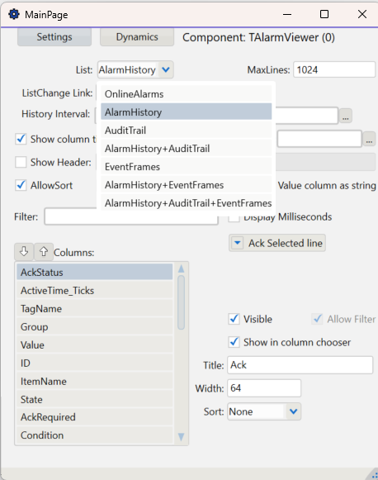Screen dimensions: 378x480
Task: Choose AuditTrail in the dropdown list
Action: pos(187,131)
